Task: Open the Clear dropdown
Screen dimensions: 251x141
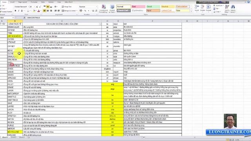Action: 217,12
